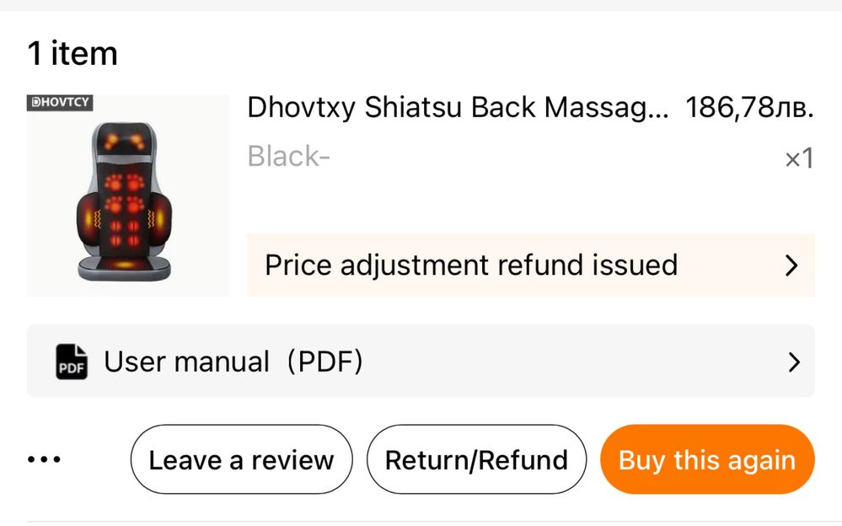Open the PDF file icon
Image resolution: width=842 pixels, height=526 pixels.
pos(72,362)
